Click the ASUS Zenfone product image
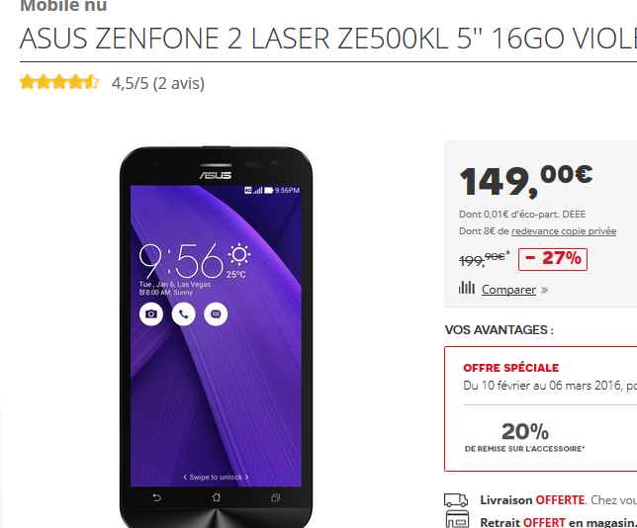 click(216, 337)
